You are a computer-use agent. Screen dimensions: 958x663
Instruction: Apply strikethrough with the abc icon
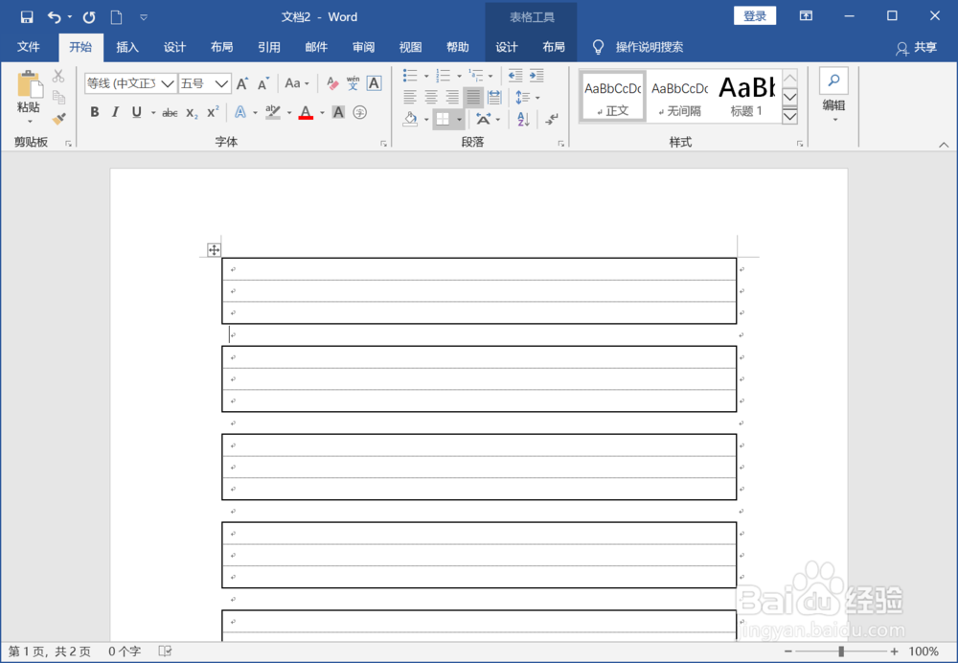(x=170, y=112)
